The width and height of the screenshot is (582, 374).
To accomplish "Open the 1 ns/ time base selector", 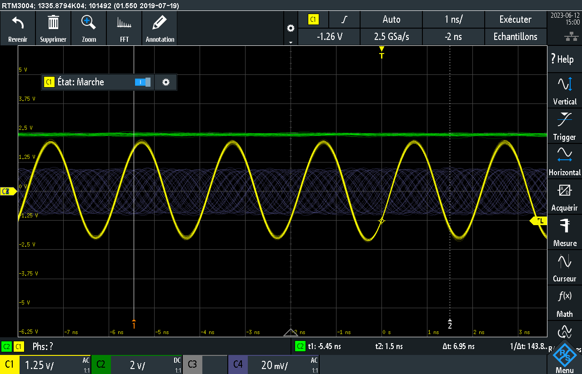I will [453, 20].
